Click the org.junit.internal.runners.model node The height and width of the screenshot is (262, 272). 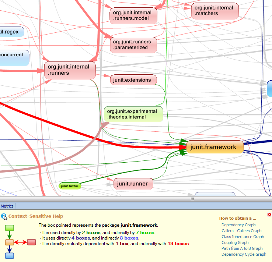click(133, 15)
